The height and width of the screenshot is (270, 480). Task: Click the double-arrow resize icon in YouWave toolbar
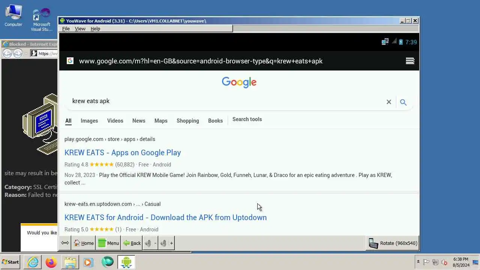click(x=65, y=243)
